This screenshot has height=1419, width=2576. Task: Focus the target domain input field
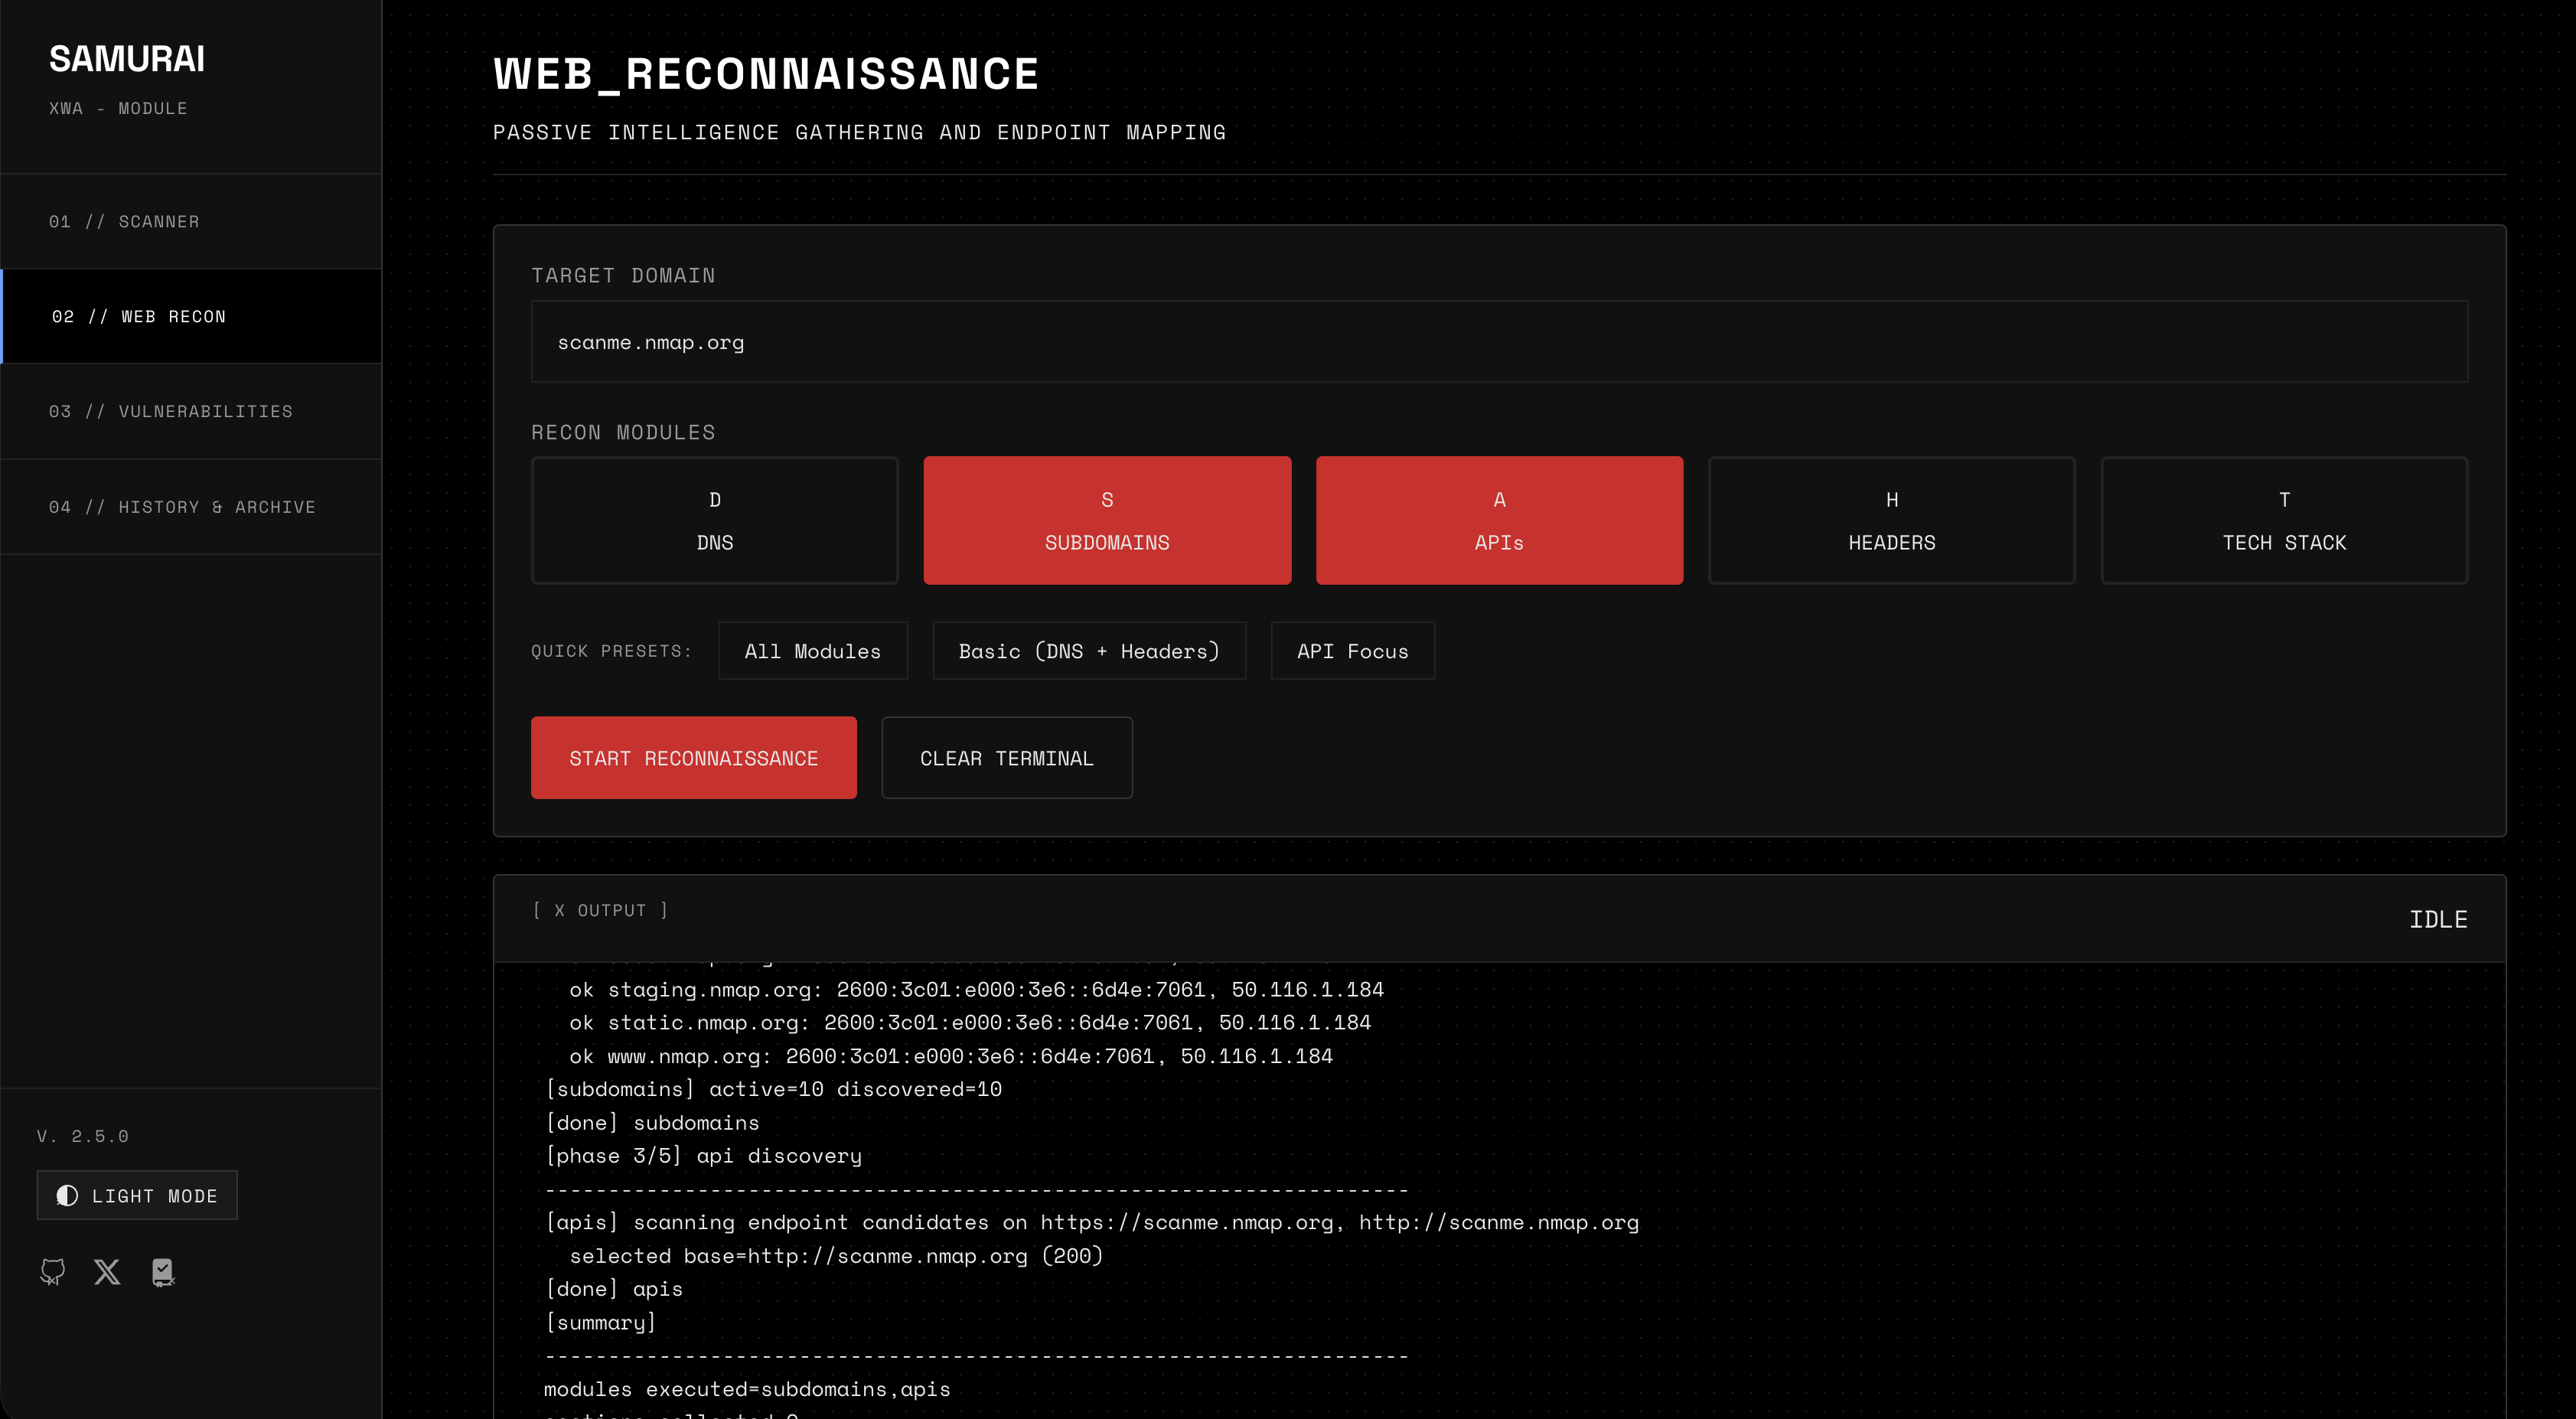pos(1499,342)
